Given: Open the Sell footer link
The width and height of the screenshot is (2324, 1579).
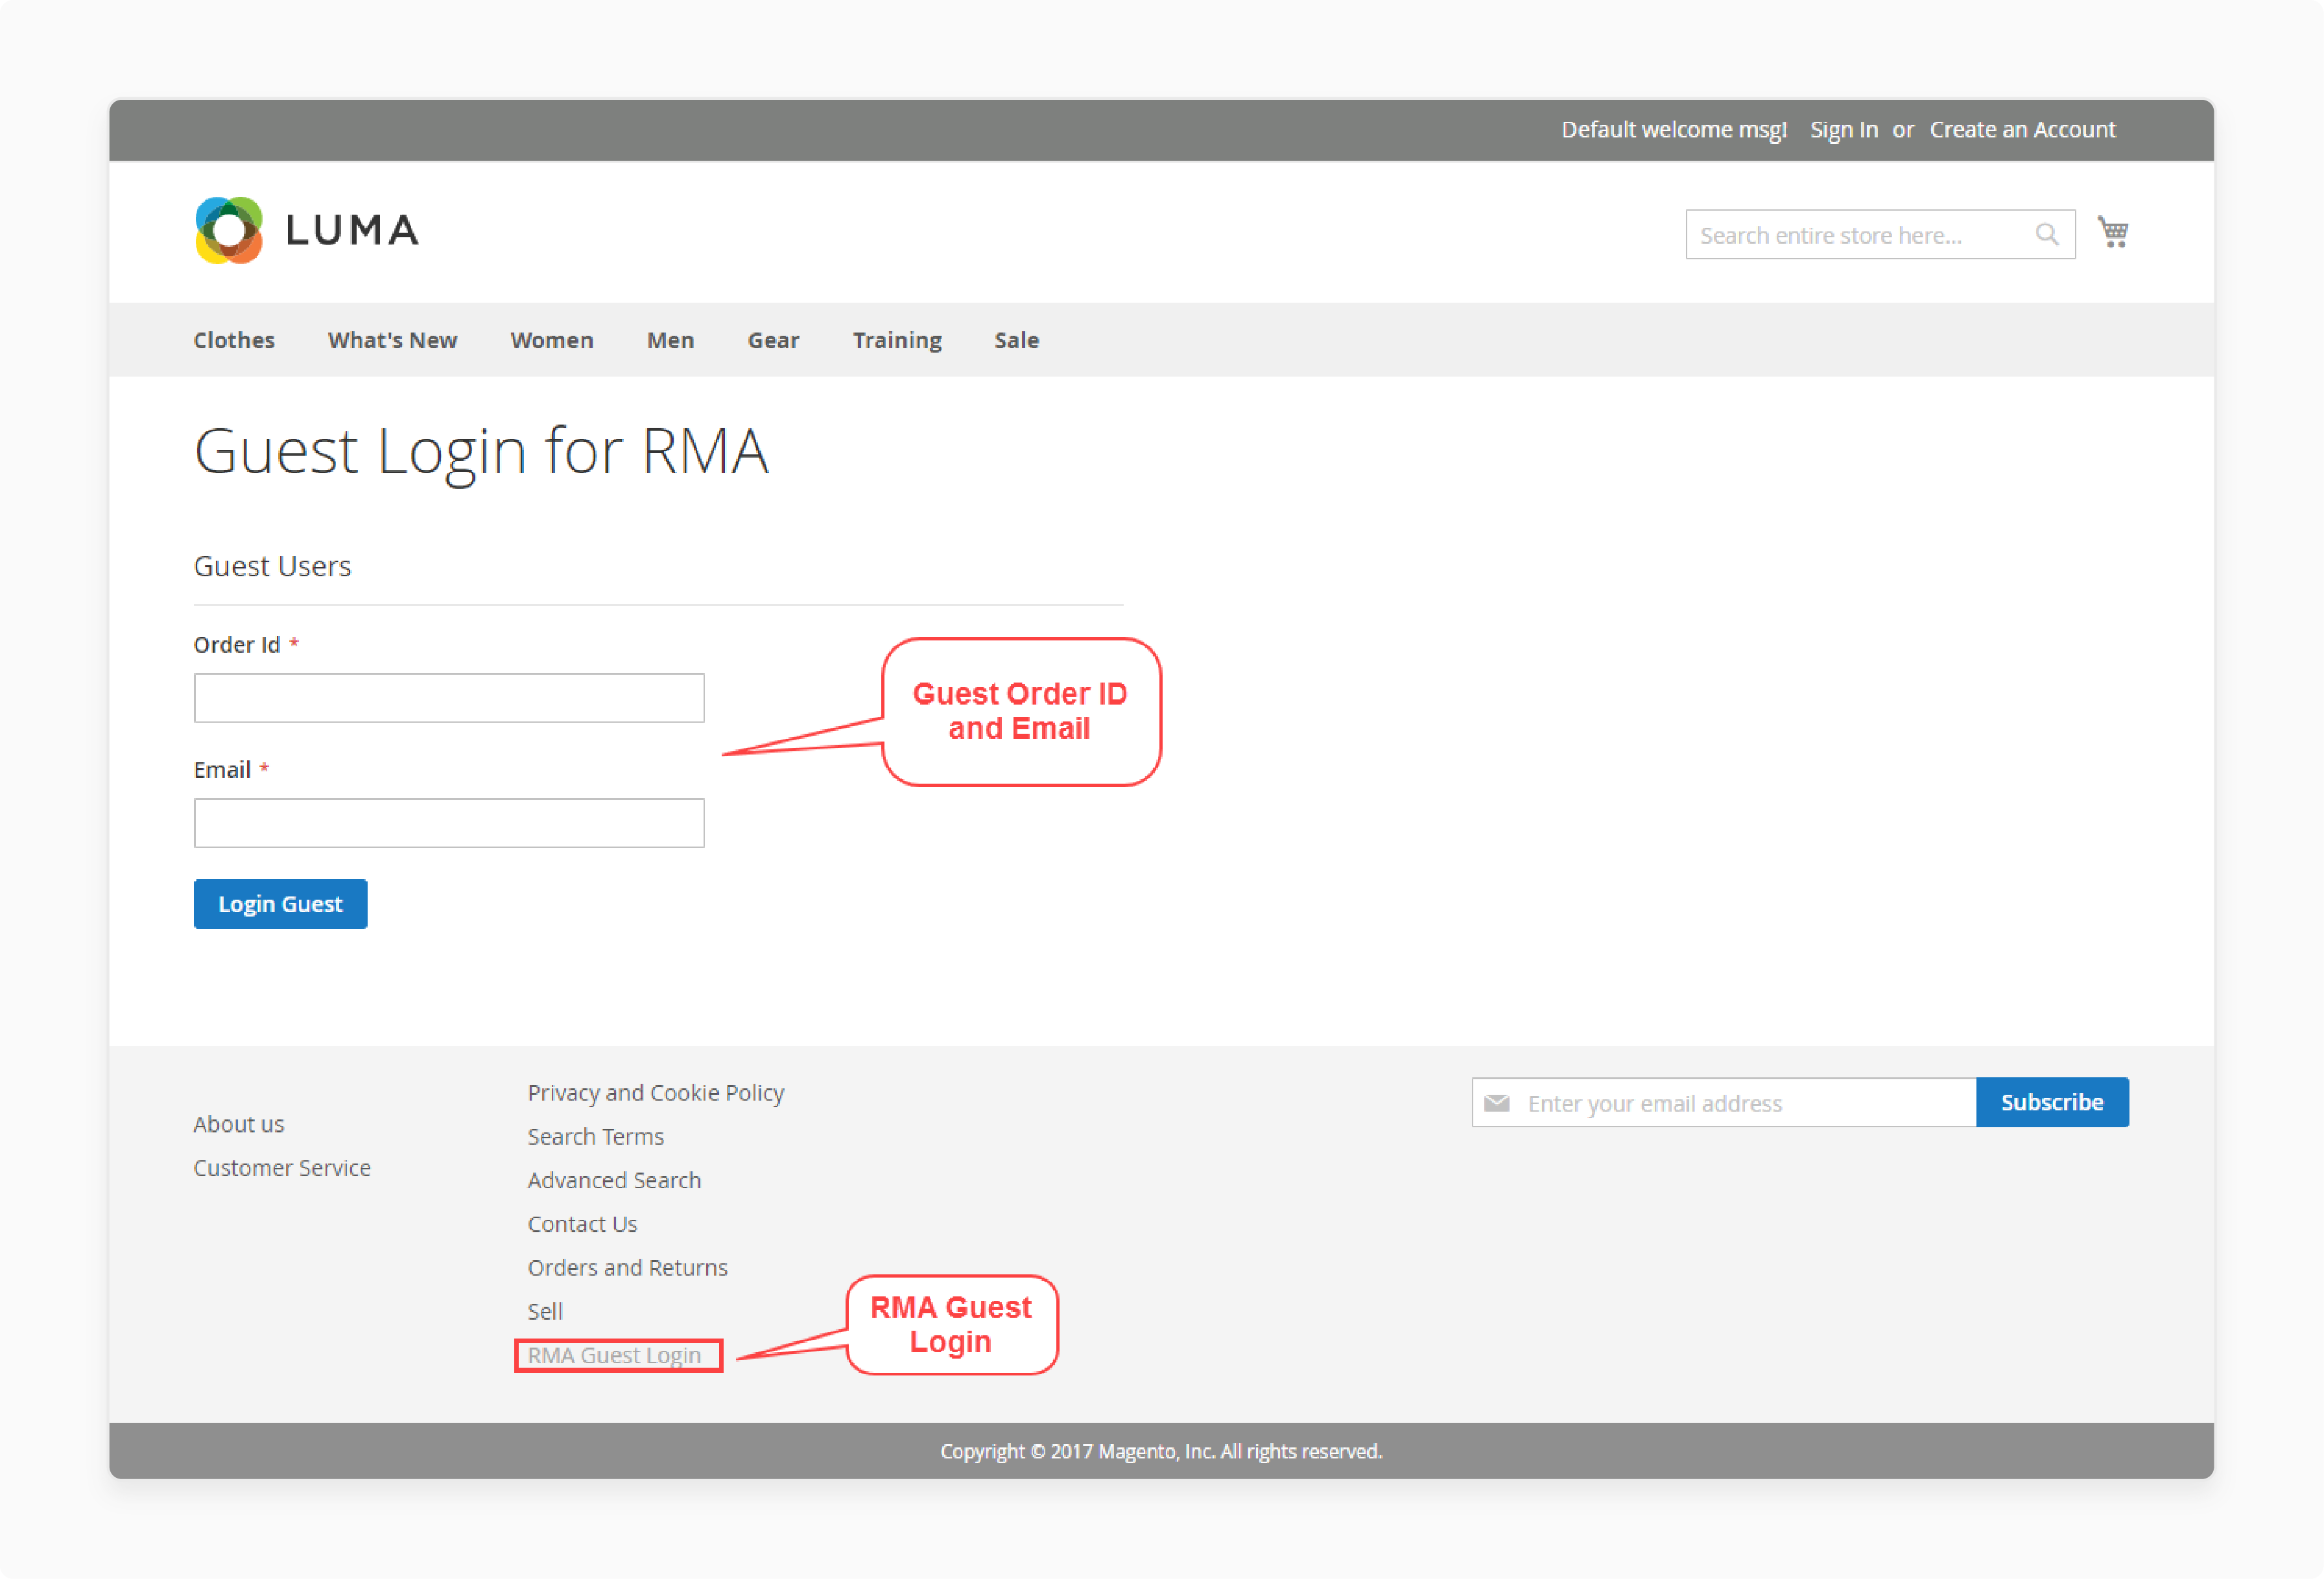Looking at the screenshot, I should coord(544,1311).
